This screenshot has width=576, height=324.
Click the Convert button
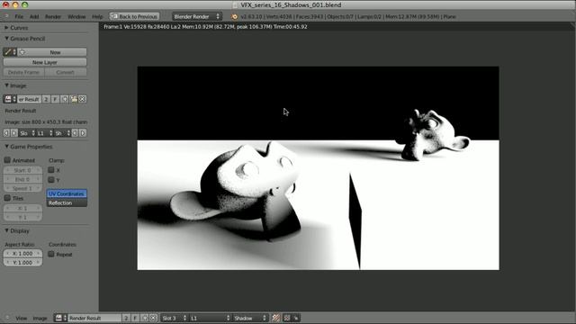point(66,72)
